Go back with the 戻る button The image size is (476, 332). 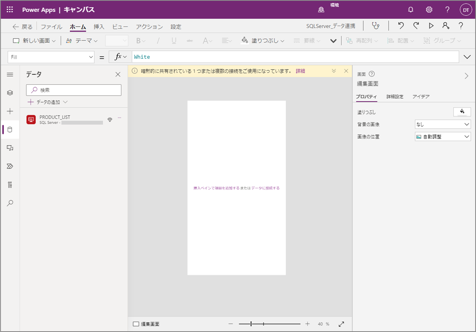(22, 27)
